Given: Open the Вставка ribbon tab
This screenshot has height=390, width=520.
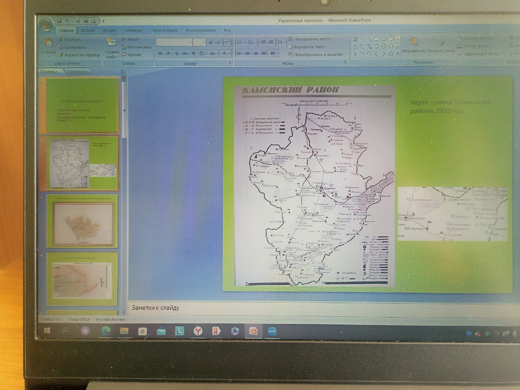Looking at the screenshot, I should pos(88,31).
